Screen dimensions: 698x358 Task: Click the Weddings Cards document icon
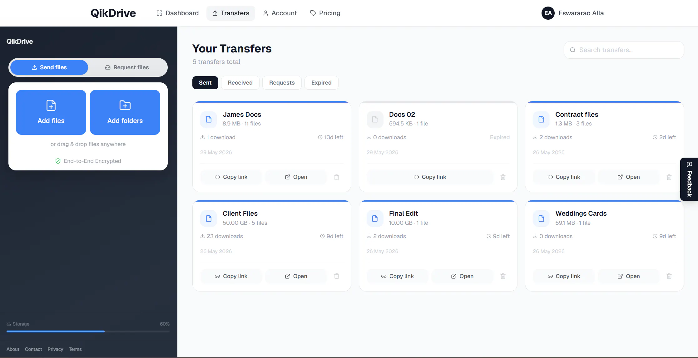541,218
